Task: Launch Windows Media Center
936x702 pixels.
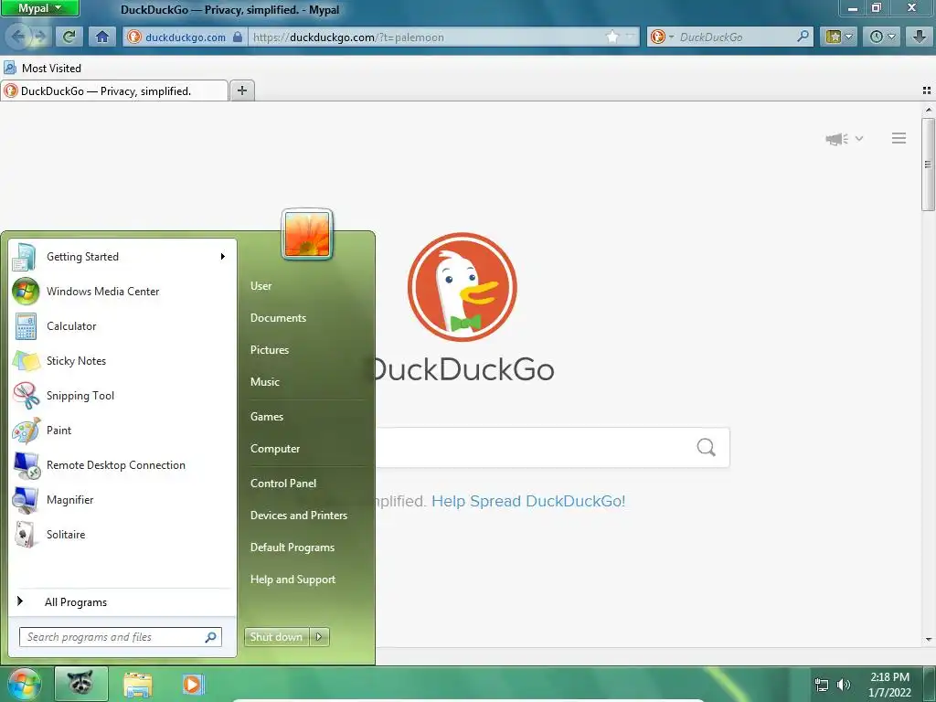Action: click(122, 292)
